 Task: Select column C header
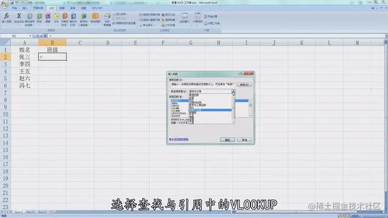pyautogui.click(x=80, y=43)
